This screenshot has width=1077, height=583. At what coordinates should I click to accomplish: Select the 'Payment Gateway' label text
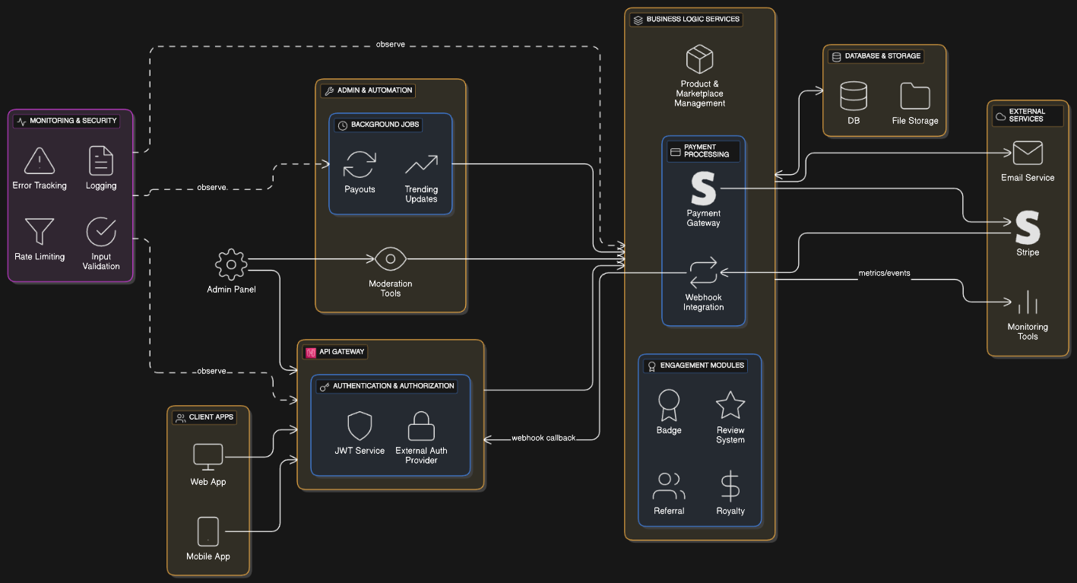(704, 218)
